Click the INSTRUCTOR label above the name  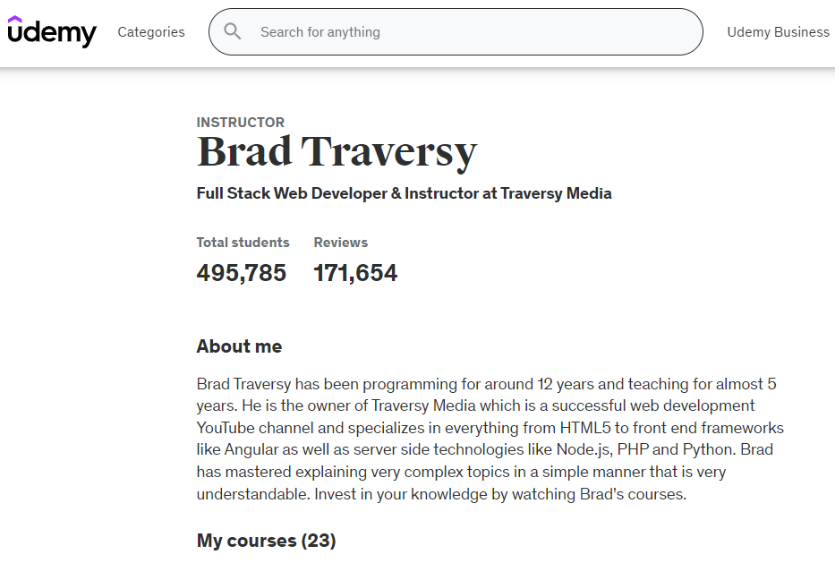point(241,123)
